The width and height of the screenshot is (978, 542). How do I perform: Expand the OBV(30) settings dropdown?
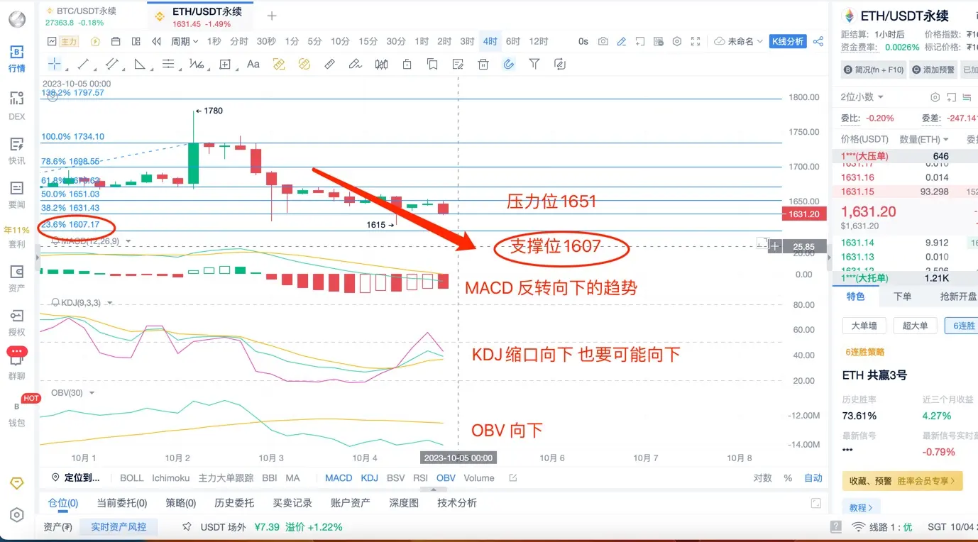click(92, 392)
